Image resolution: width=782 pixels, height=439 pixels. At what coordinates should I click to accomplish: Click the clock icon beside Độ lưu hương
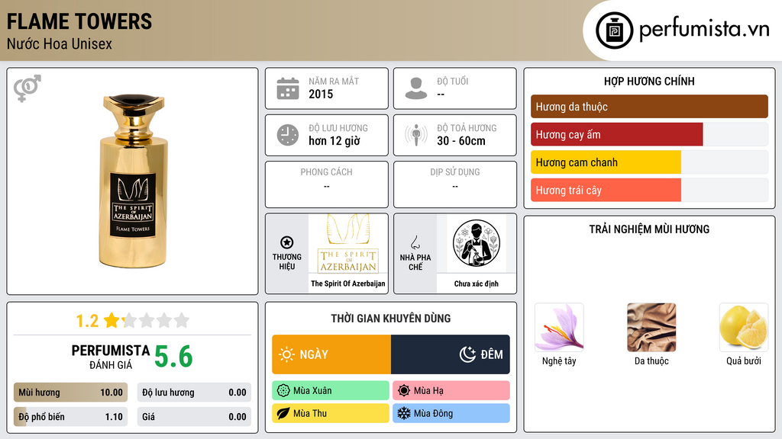(288, 135)
